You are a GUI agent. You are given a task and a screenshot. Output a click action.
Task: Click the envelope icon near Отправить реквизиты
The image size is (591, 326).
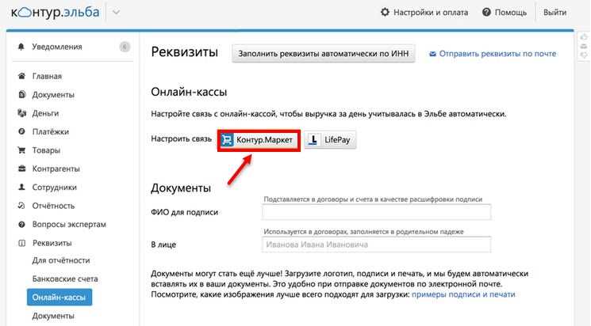432,54
